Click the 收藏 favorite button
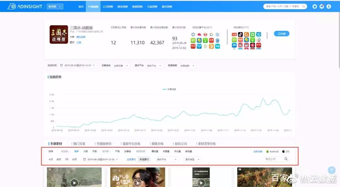This screenshot has width=340, height=187. point(281,34)
